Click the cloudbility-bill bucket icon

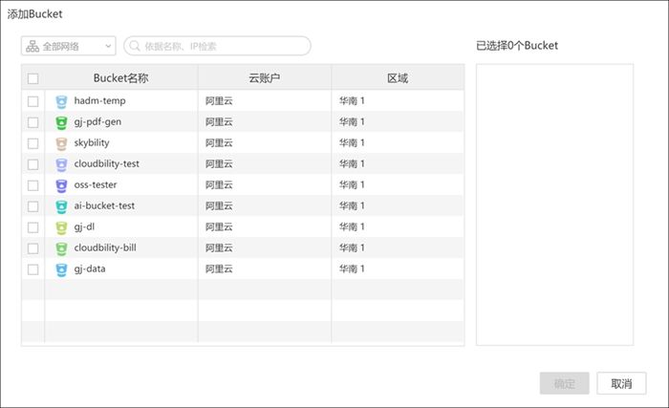pos(61,248)
